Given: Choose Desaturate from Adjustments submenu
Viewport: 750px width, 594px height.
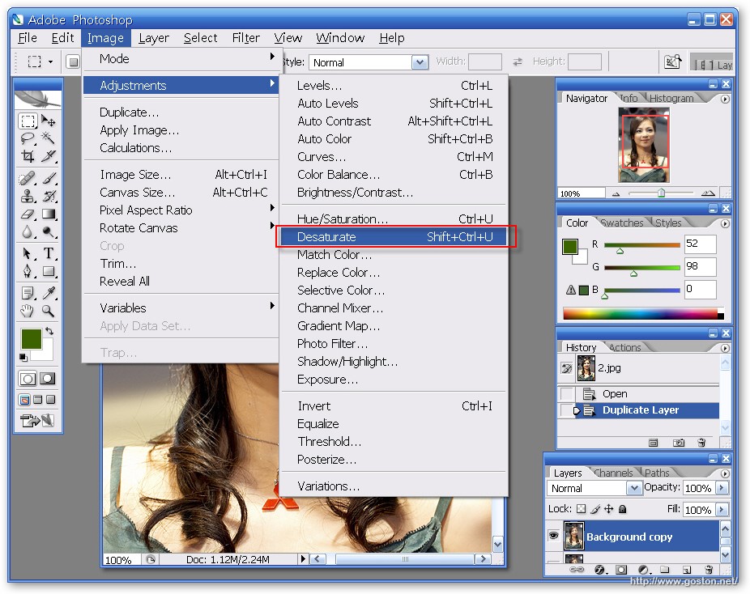Looking at the screenshot, I should [x=394, y=236].
